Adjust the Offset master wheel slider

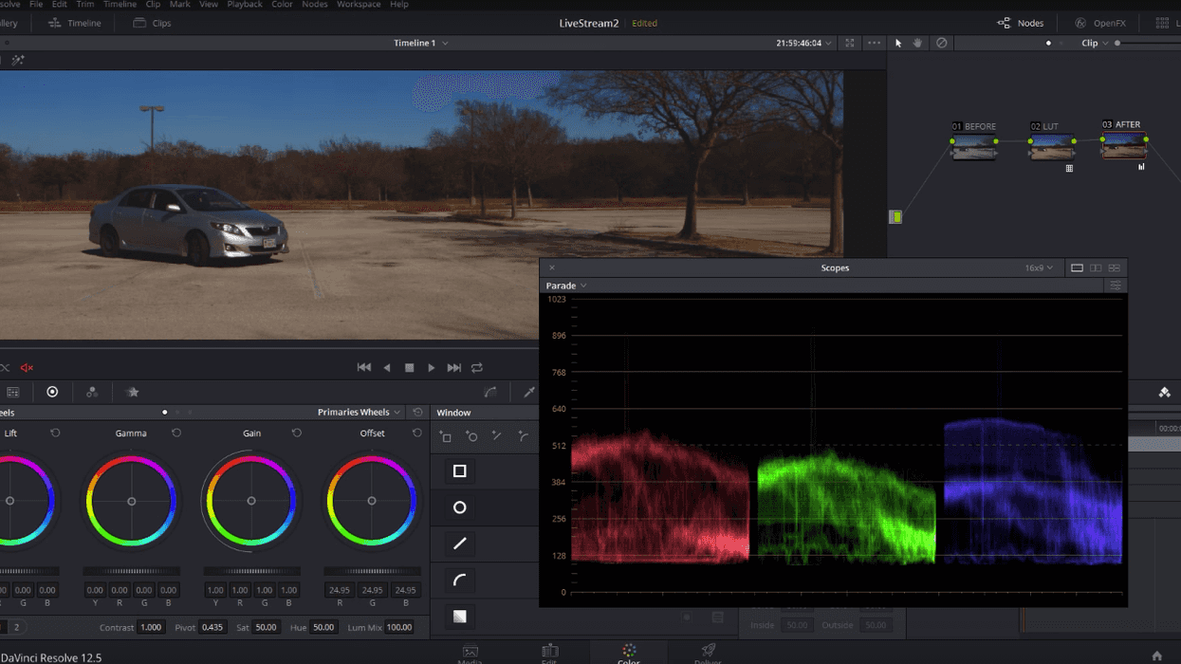click(372, 571)
